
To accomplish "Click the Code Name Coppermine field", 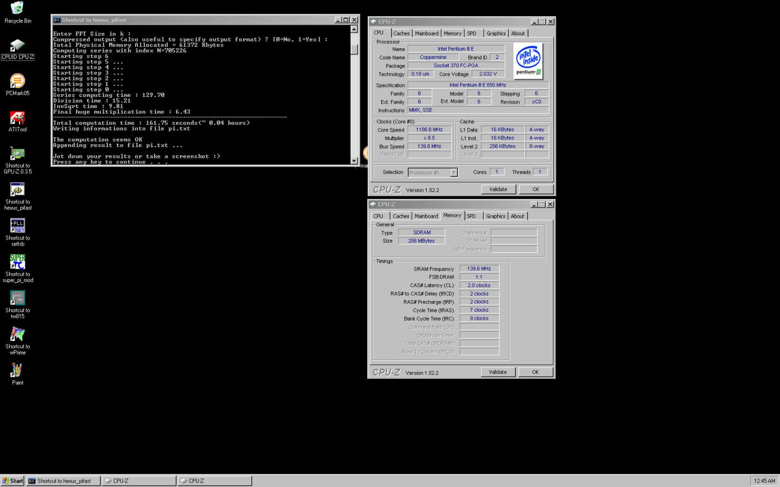I will (x=433, y=57).
